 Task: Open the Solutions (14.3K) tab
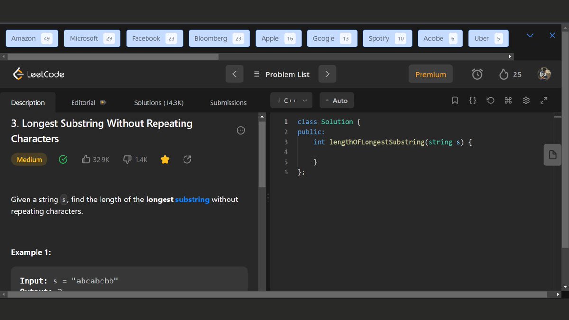pyautogui.click(x=158, y=102)
